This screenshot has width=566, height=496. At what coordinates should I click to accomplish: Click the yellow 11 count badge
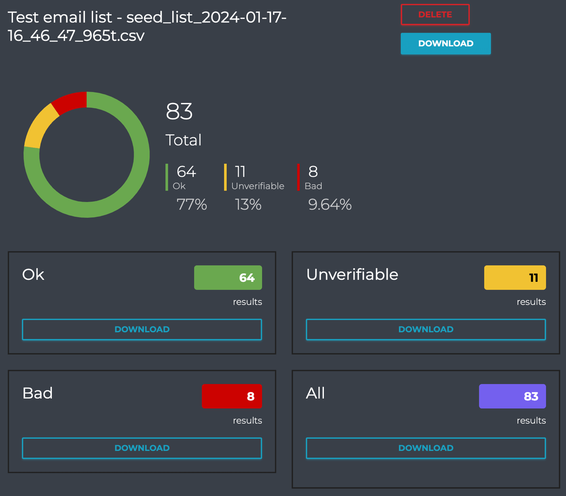click(x=515, y=277)
